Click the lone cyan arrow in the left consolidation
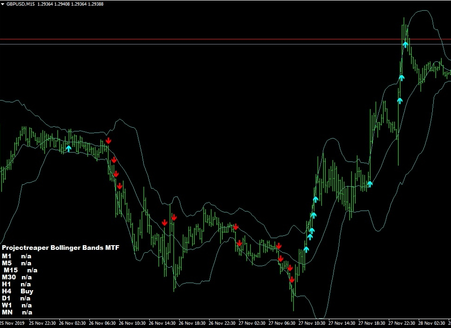The width and height of the screenshot is (451, 328). coord(69,148)
